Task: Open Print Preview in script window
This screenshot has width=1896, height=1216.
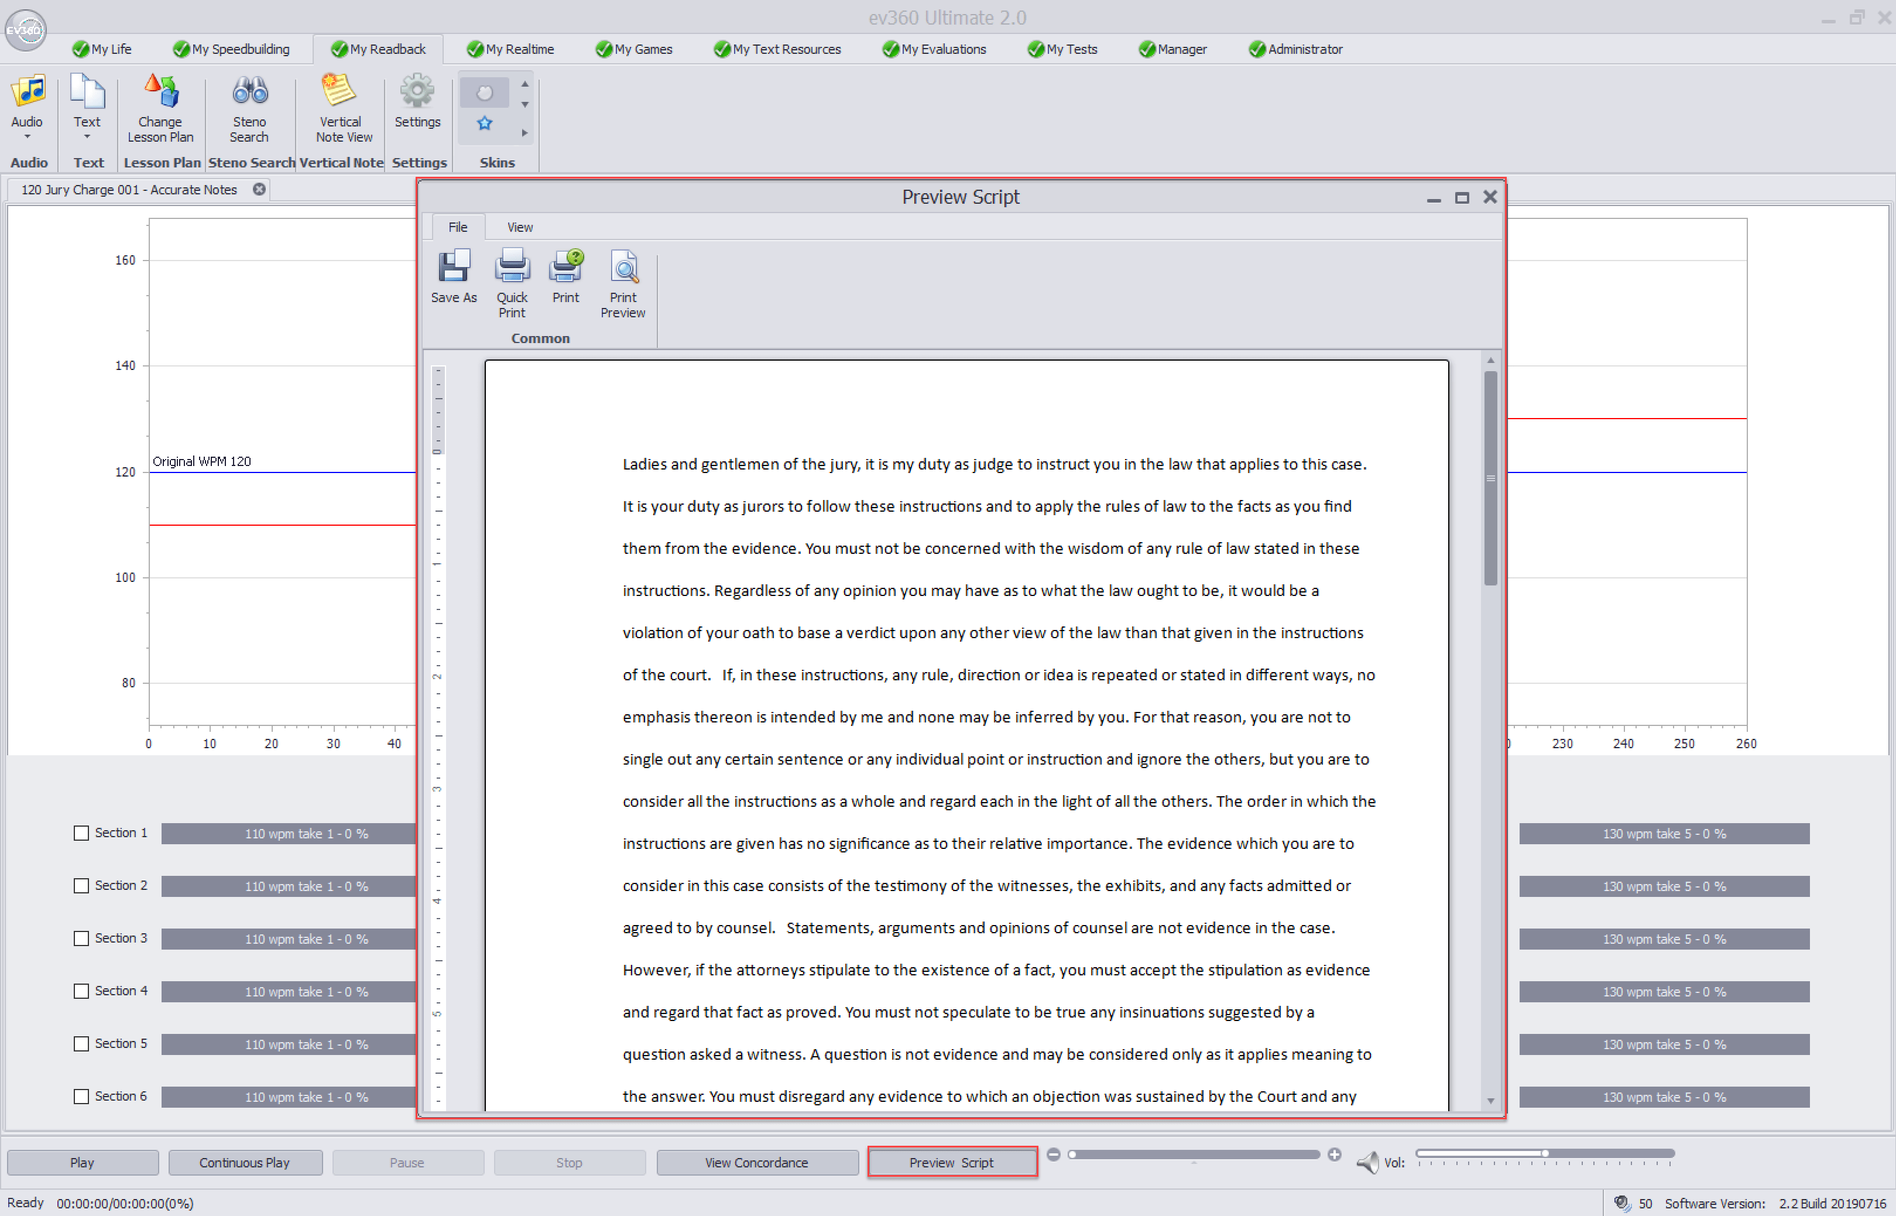Action: (x=623, y=268)
